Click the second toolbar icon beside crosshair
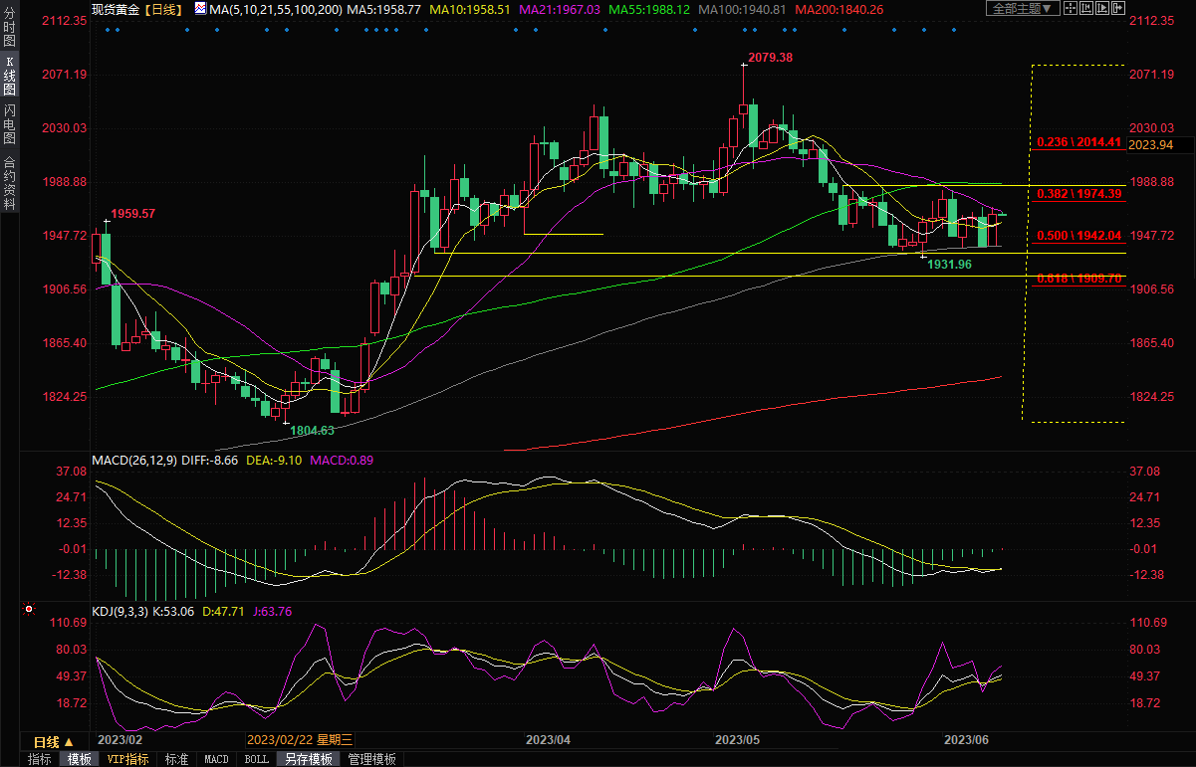The image size is (1196, 767). [1088, 8]
